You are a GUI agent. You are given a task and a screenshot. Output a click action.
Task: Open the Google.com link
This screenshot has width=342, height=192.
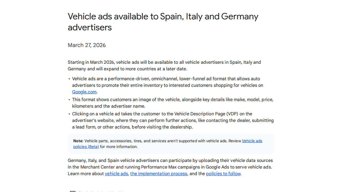(x=84, y=92)
